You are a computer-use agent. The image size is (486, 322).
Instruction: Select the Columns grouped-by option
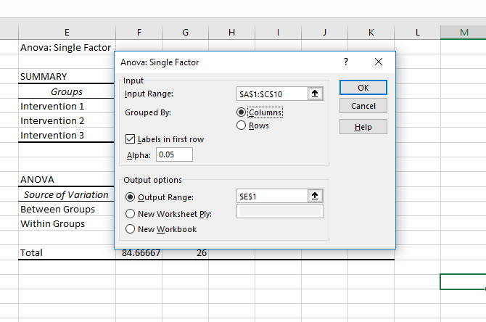point(242,112)
